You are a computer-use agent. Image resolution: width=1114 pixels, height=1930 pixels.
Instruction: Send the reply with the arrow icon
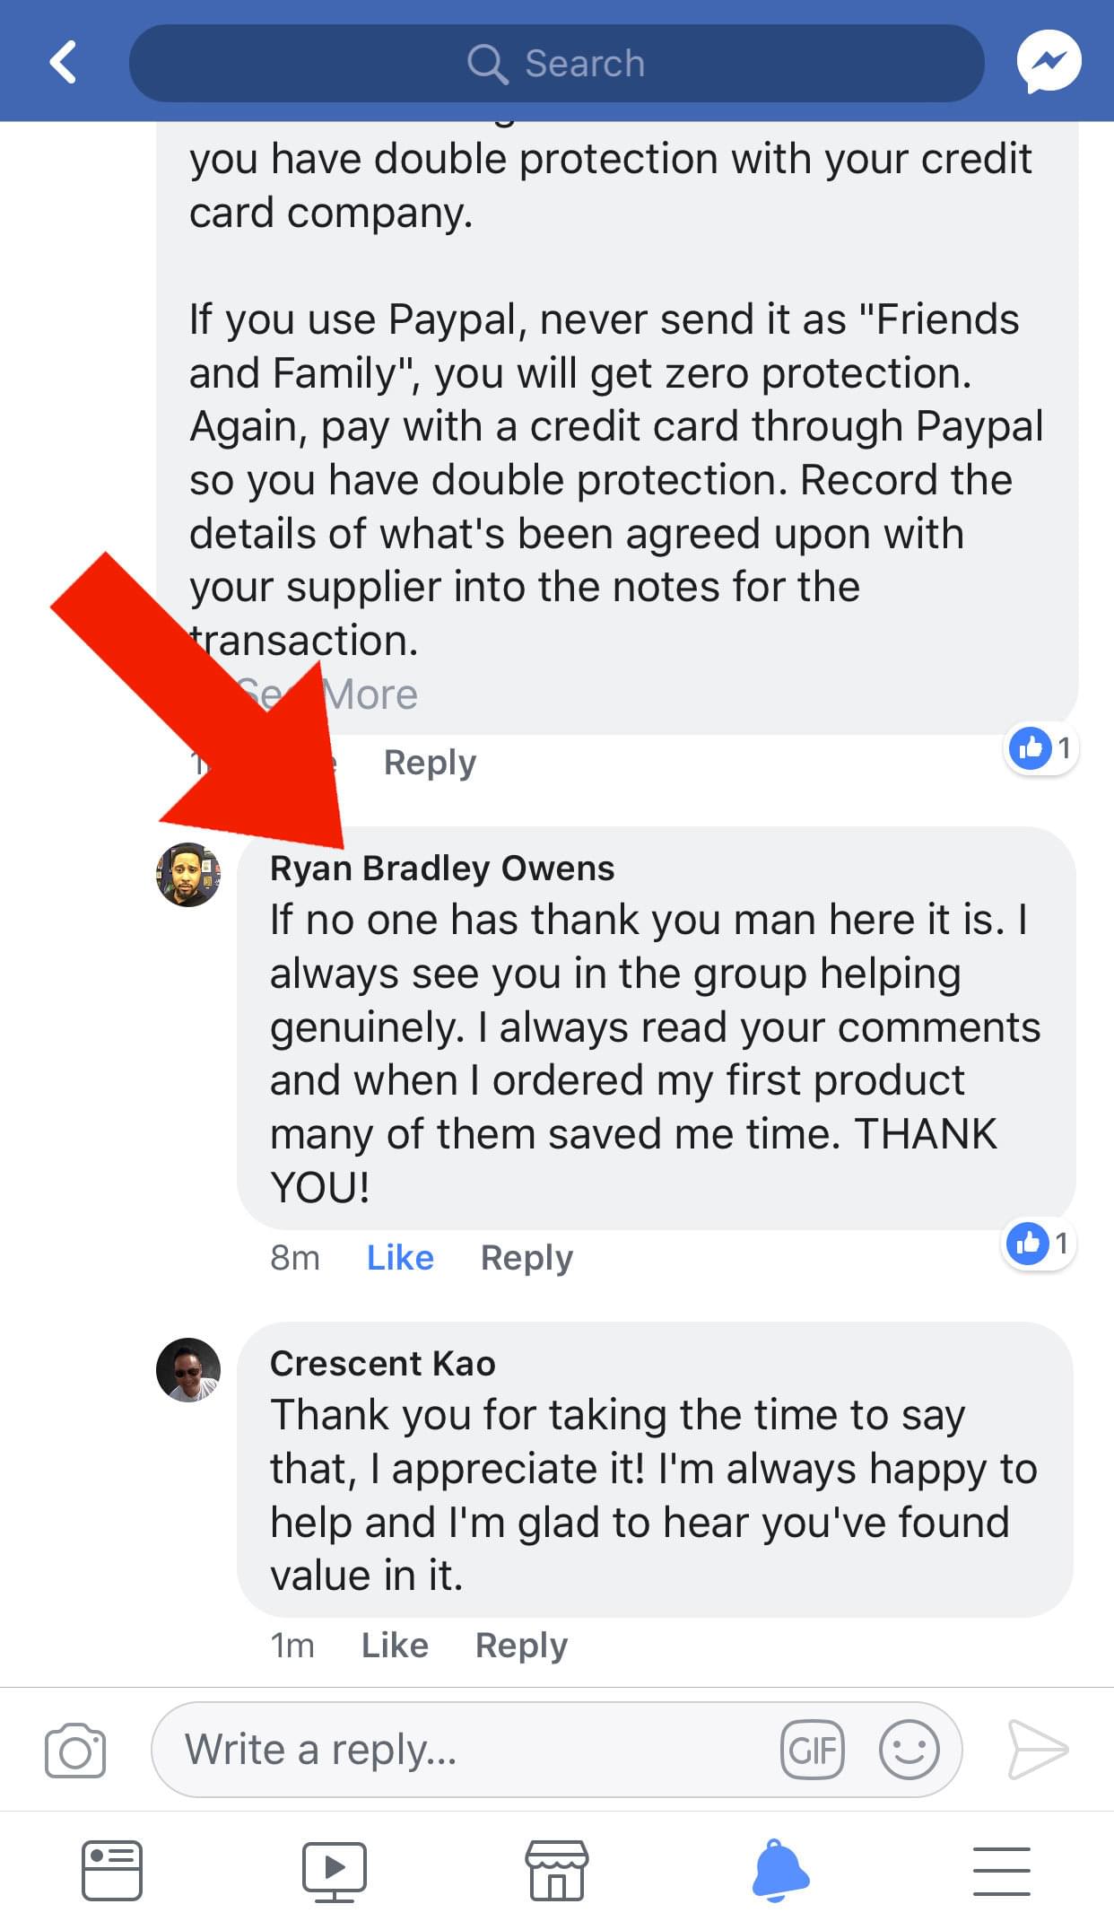(x=1038, y=1749)
